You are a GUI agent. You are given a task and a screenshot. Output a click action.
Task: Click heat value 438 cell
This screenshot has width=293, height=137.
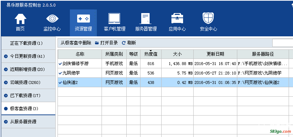click(151, 82)
